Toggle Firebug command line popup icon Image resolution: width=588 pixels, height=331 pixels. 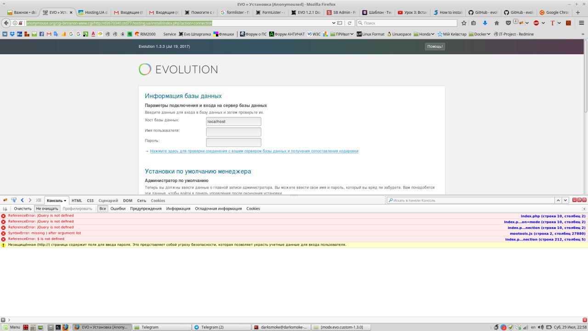point(39,200)
